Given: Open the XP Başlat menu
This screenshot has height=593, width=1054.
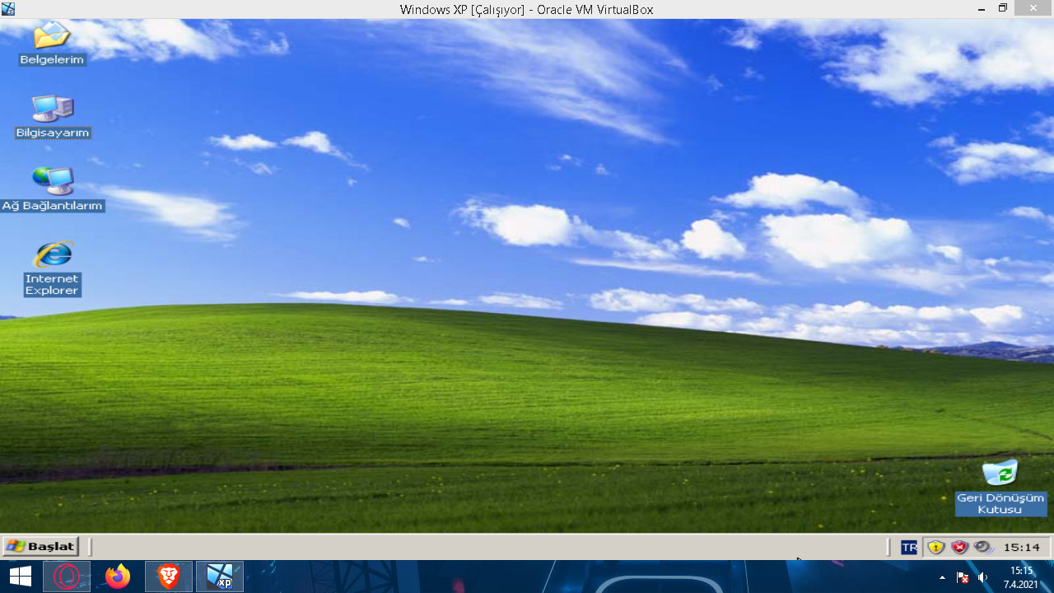Looking at the screenshot, I should tap(40, 546).
